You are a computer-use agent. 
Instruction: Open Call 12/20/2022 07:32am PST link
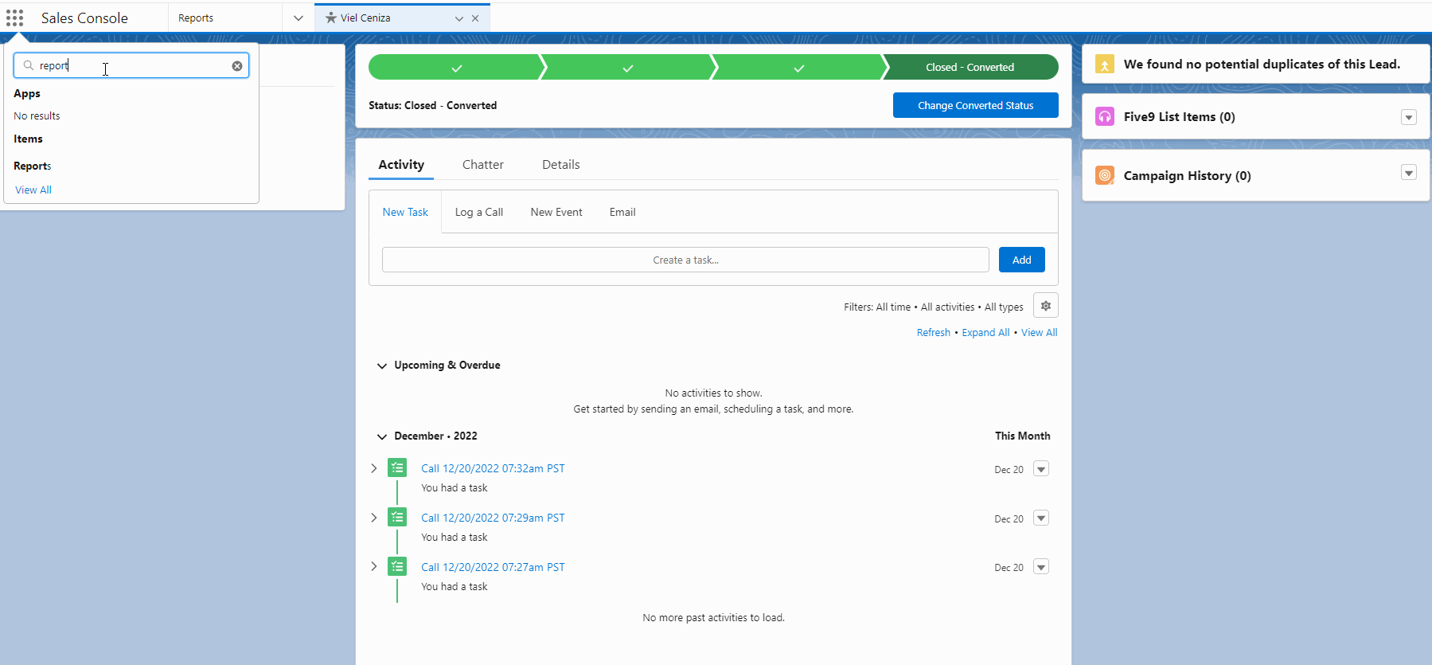(x=493, y=468)
